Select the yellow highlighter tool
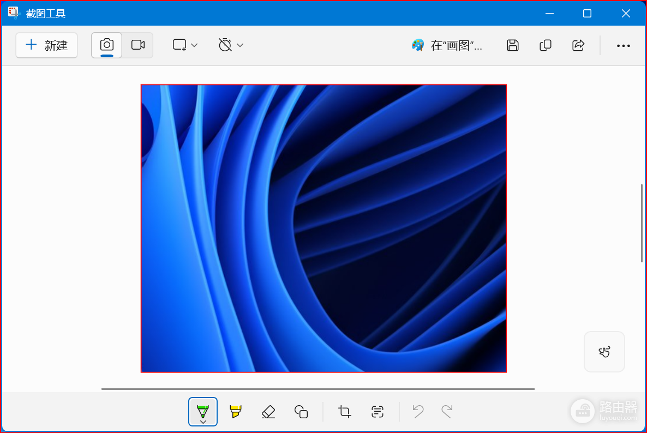Viewport: 647px width, 433px height. click(236, 412)
